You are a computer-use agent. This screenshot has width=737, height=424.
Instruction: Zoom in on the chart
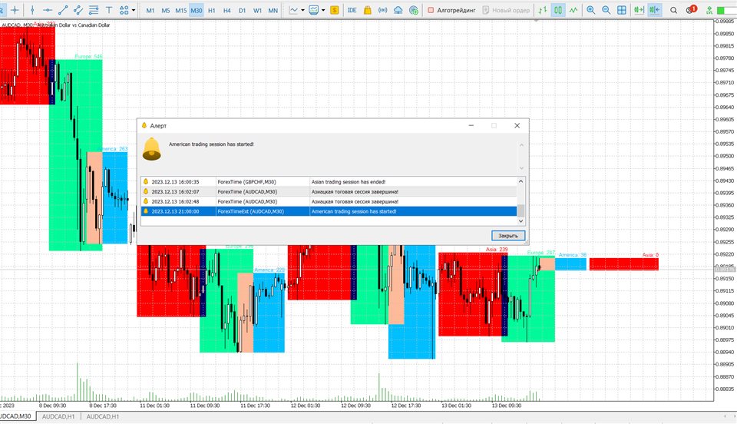[x=591, y=10]
